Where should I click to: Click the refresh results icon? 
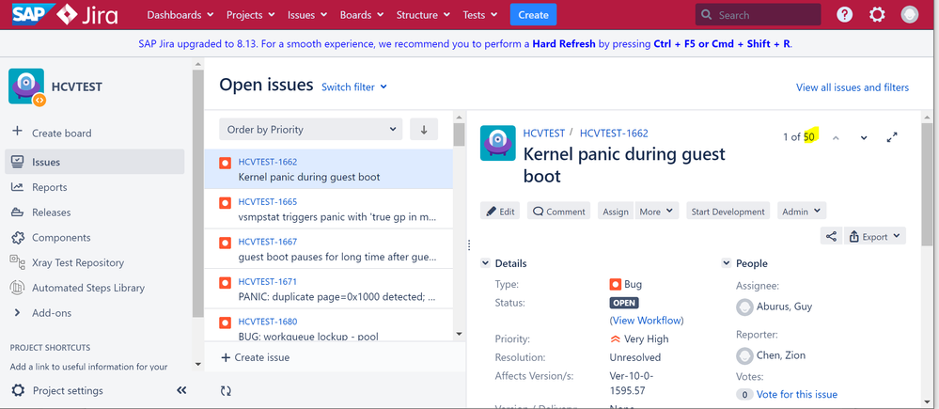tap(226, 390)
